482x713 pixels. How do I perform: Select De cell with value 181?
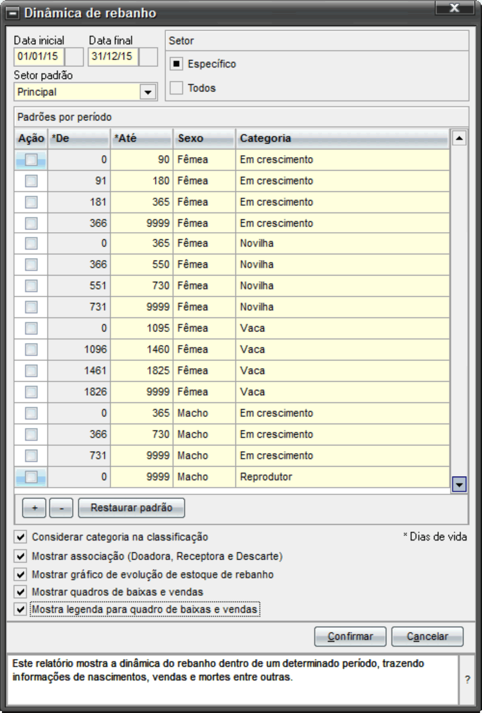coord(79,202)
